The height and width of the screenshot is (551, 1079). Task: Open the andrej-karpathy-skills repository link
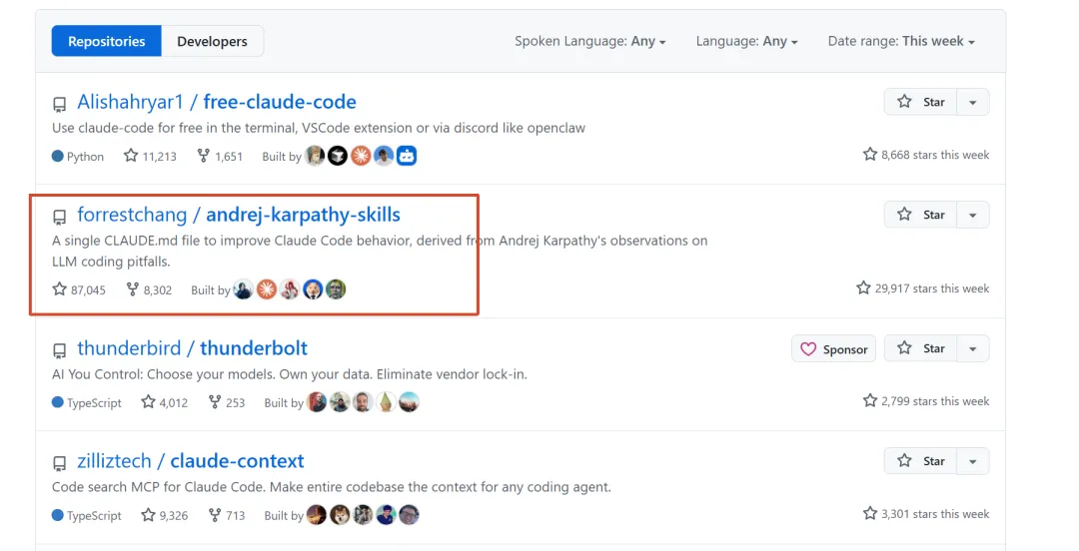303,215
